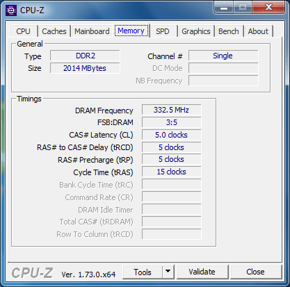Screen dimensions: 290x287
Task: Click the Single channel value field
Action: [x=223, y=56]
